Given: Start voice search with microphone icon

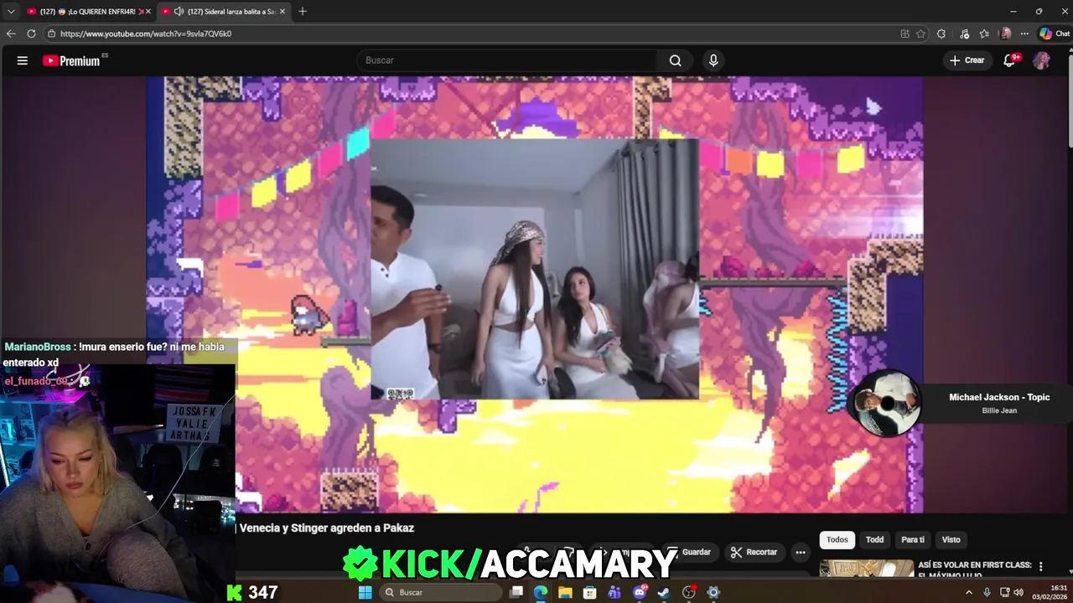Looking at the screenshot, I should (x=713, y=60).
